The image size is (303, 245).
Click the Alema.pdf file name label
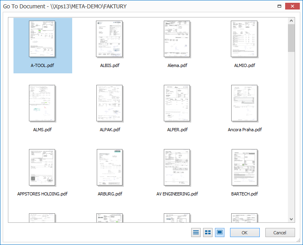coord(177,65)
